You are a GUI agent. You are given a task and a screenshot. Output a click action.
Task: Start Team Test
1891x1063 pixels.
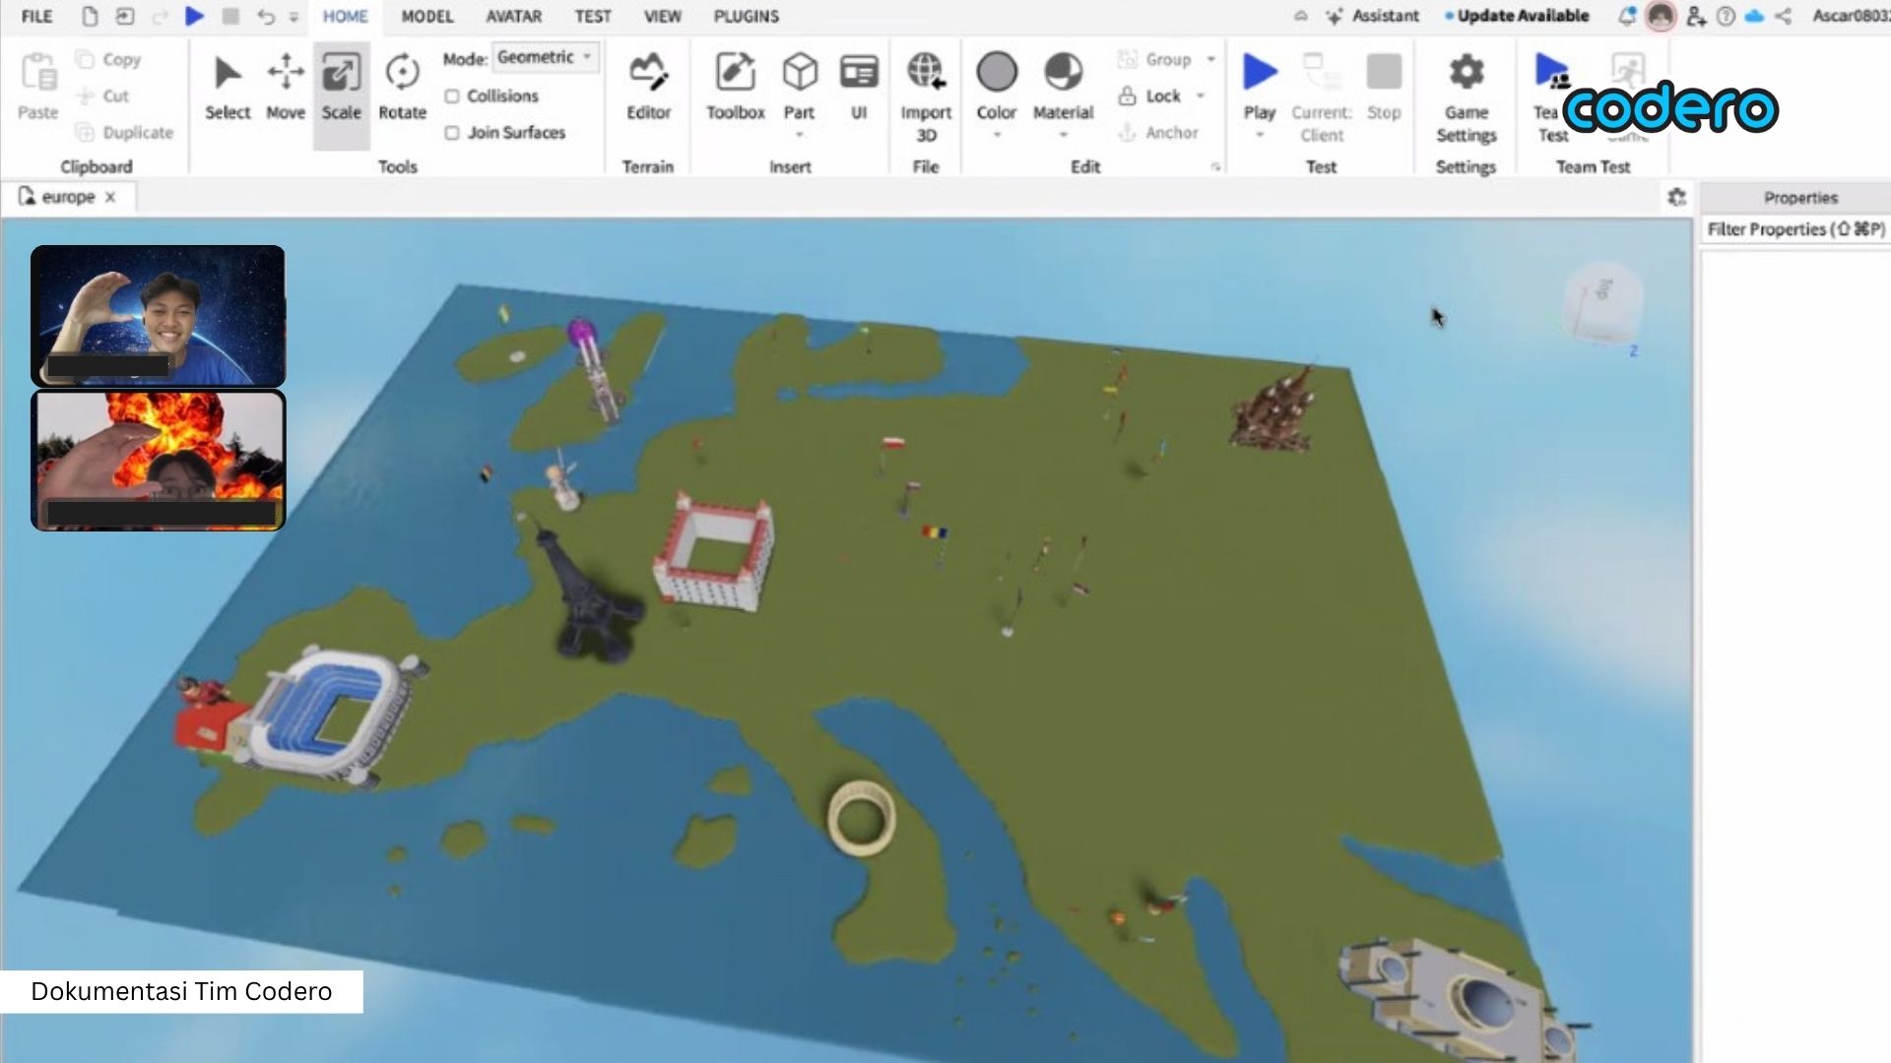(1553, 97)
